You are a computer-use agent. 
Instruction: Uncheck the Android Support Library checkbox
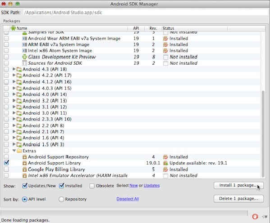click(6, 163)
